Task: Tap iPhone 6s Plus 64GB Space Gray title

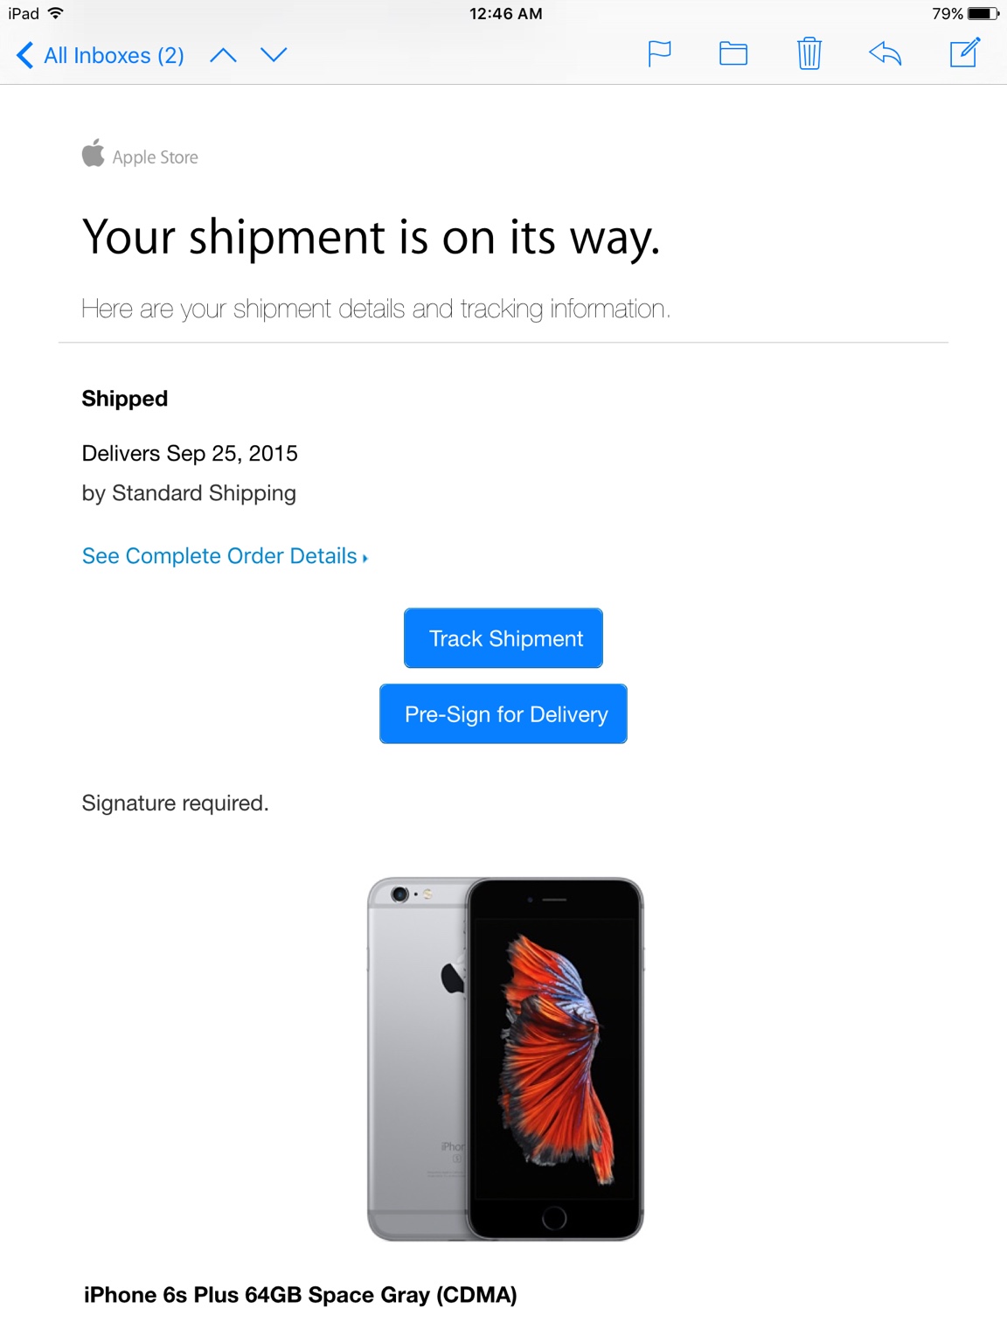Action: 301,1295
